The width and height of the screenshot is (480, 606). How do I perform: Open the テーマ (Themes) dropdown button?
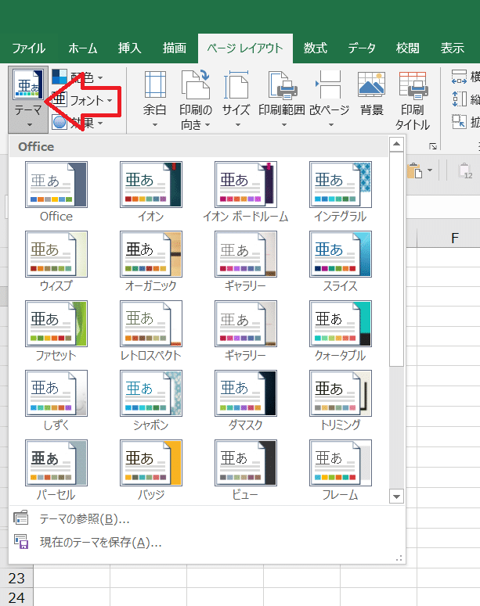point(28,99)
